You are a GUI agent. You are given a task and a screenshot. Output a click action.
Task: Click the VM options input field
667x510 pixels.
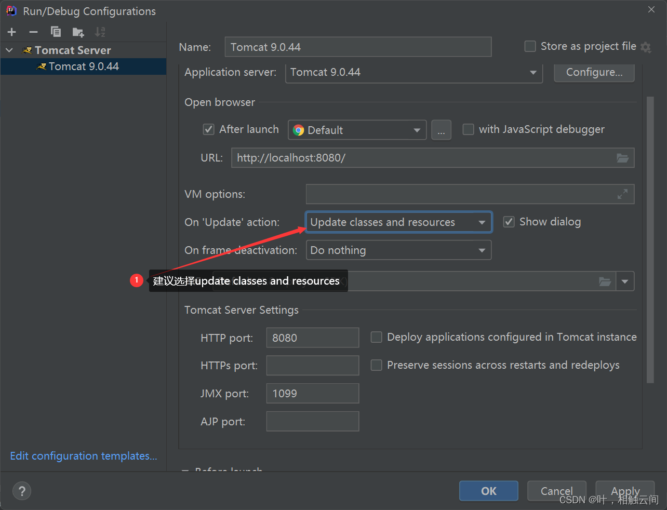pyautogui.click(x=470, y=194)
